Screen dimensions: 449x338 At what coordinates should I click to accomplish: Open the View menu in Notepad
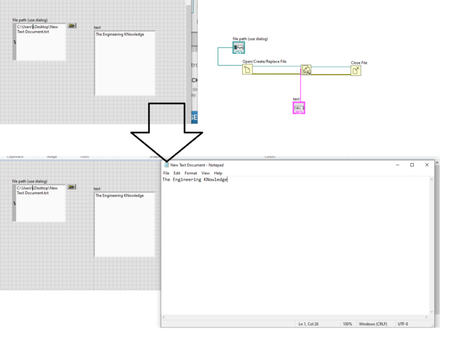point(205,173)
